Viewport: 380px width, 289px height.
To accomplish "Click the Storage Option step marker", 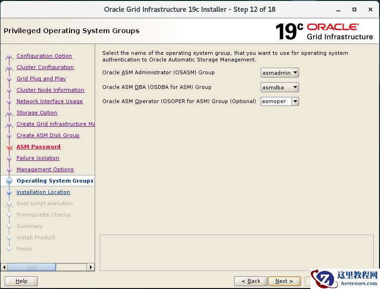I will (9, 113).
